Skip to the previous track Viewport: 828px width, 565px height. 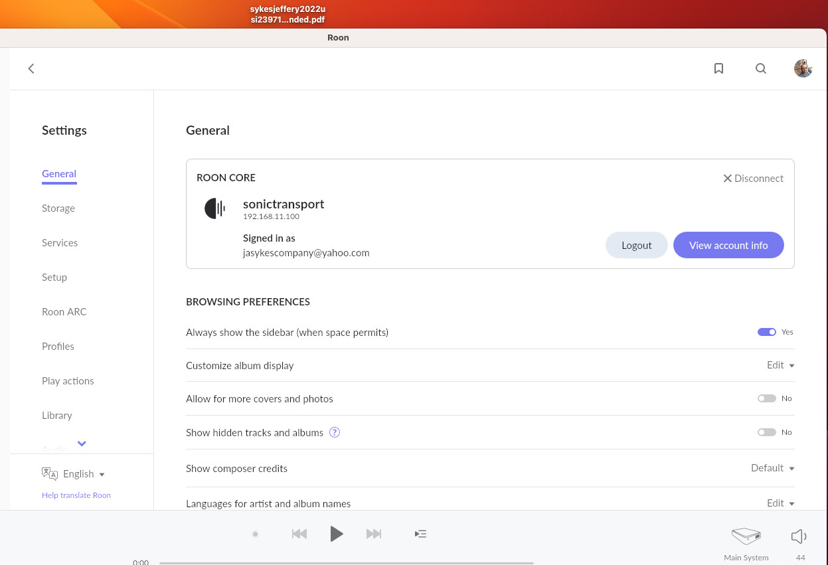[299, 534]
